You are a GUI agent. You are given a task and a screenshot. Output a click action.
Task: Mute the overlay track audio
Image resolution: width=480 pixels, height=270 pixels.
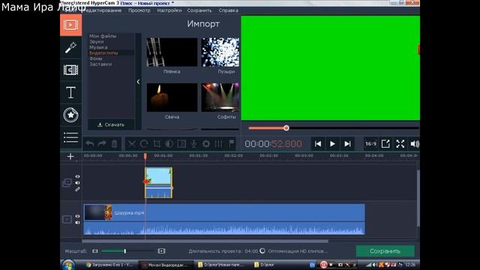click(x=77, y=183)
